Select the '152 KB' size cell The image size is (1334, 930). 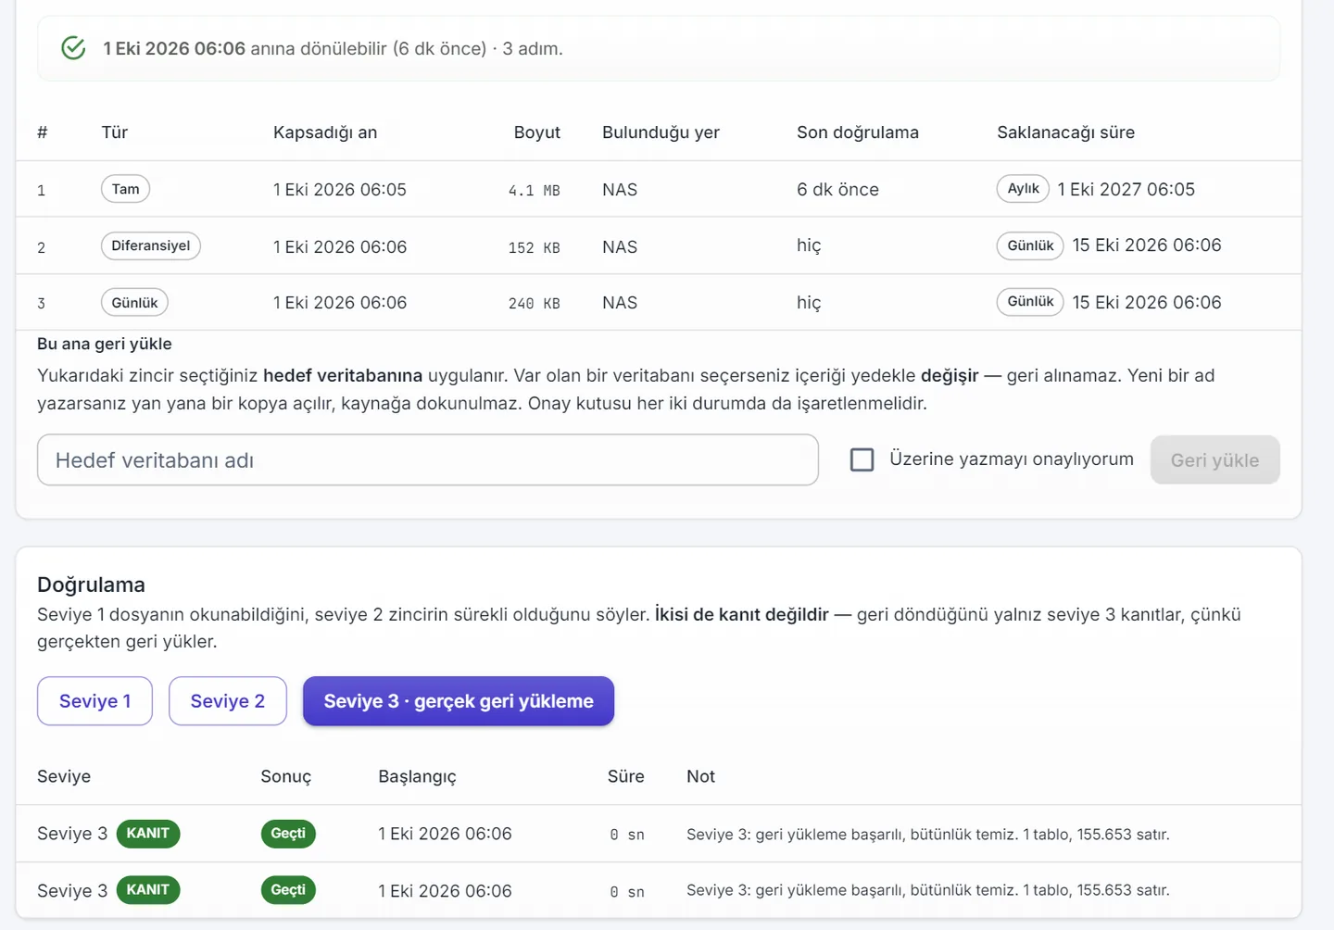click(534, 248)
